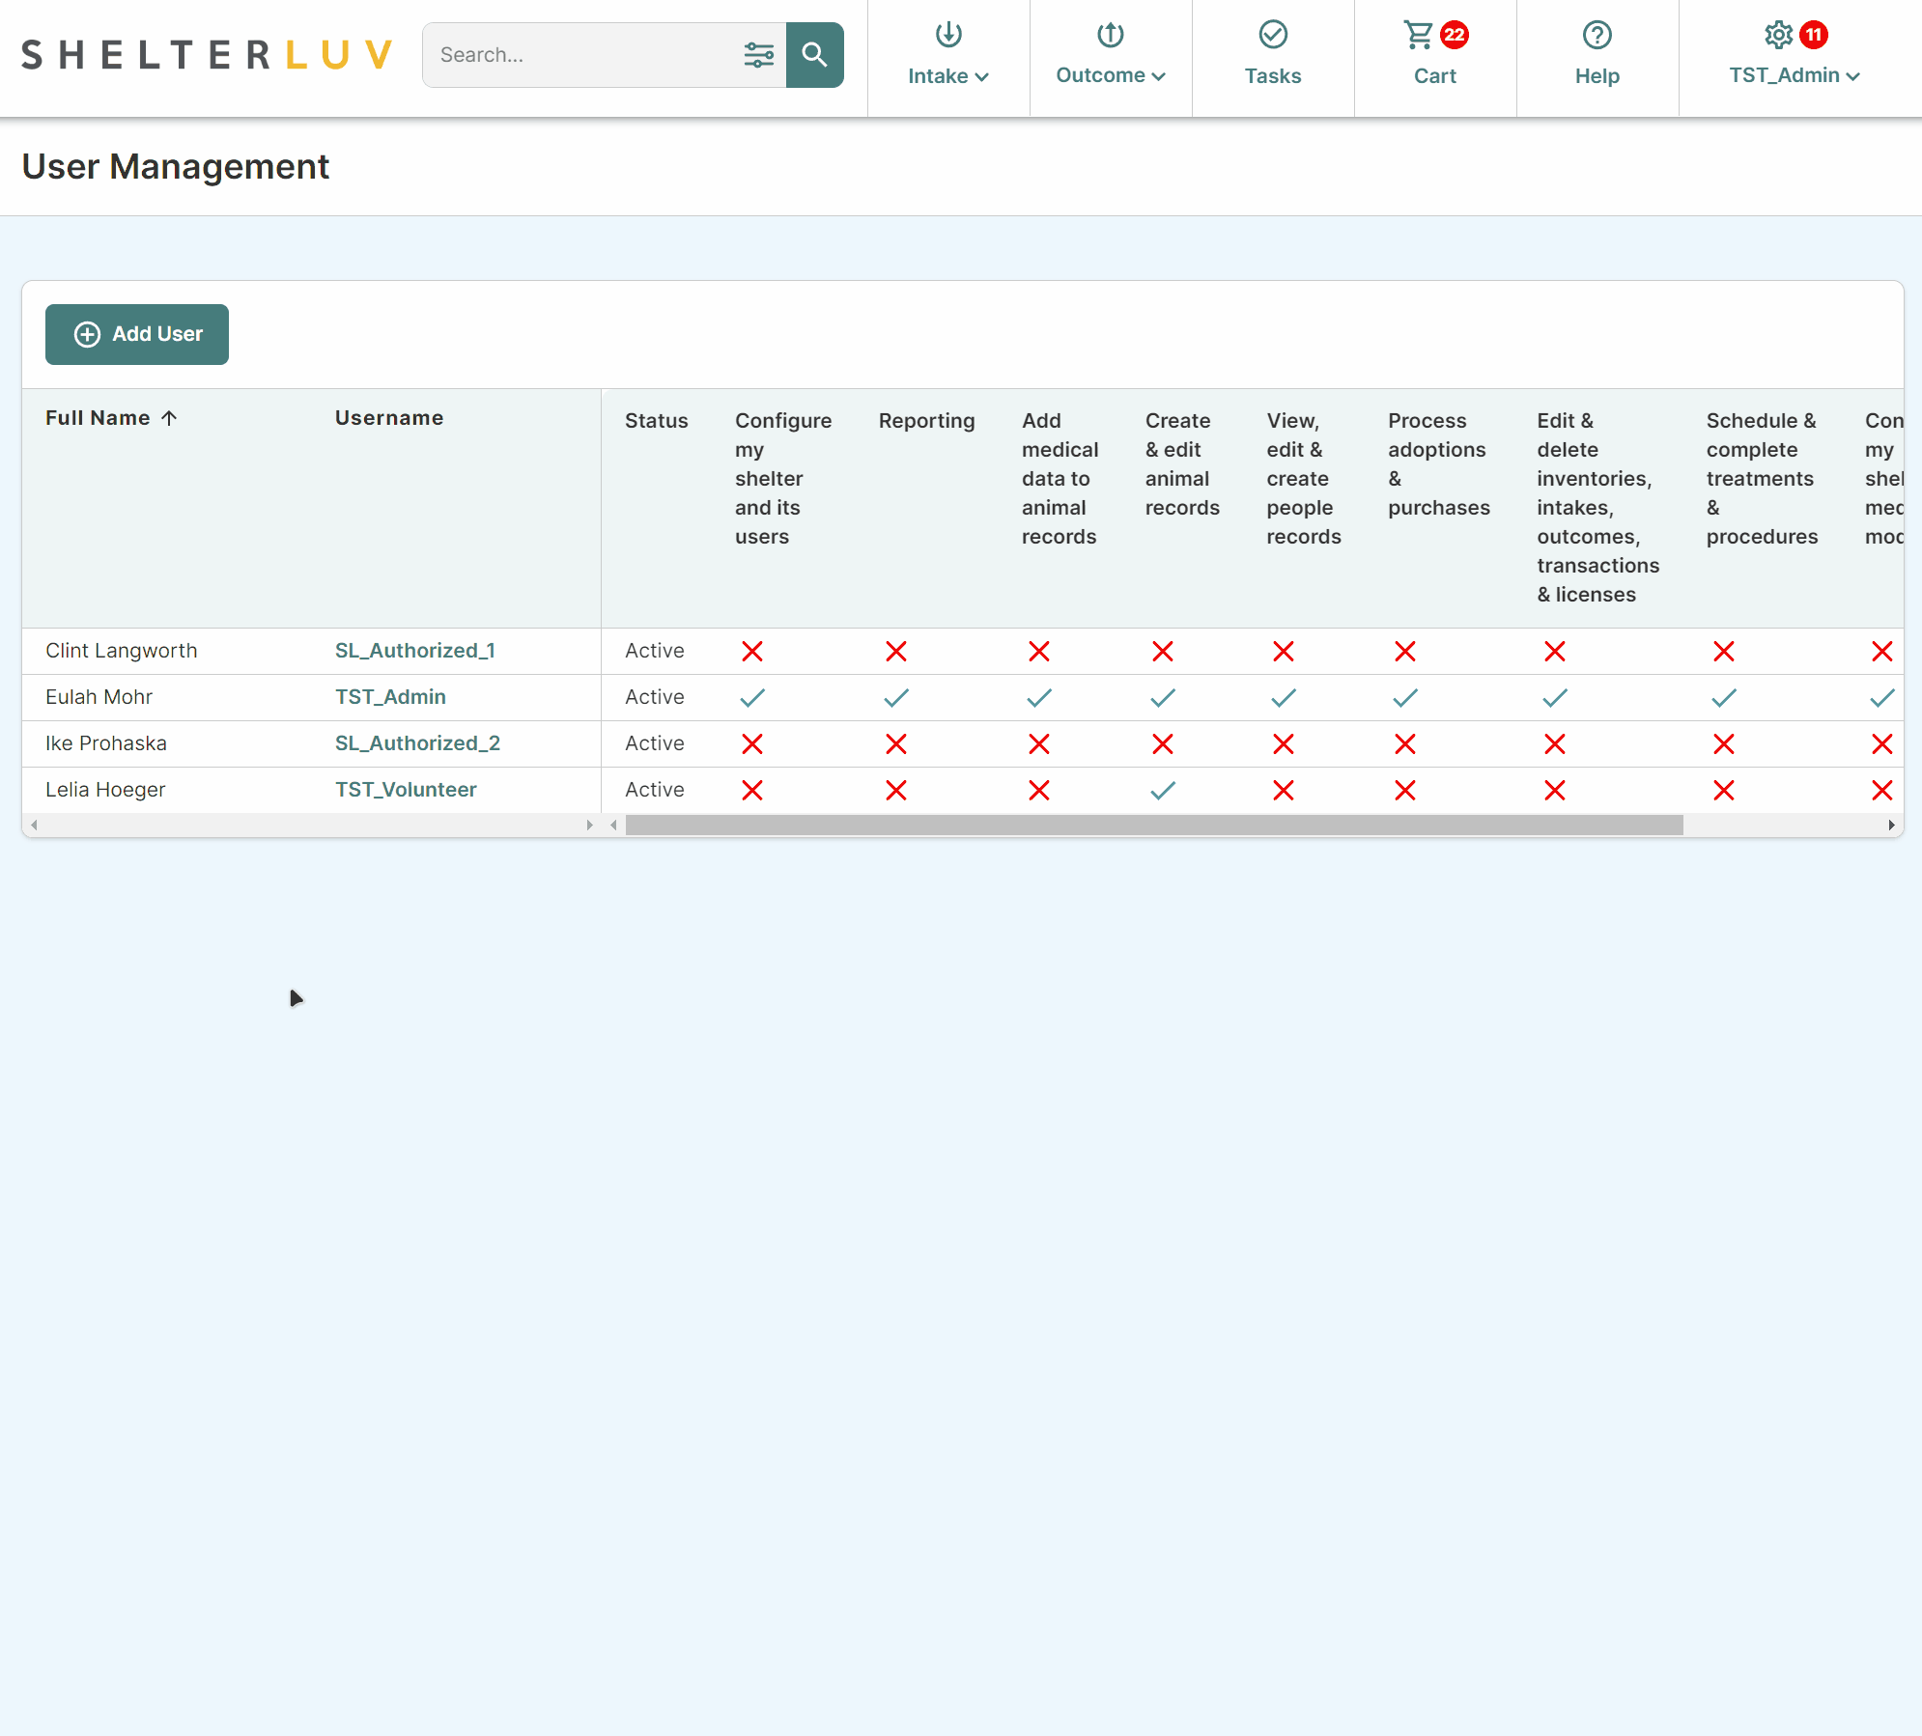Click the Outcome upload-arrow icon
This screenshot has height=1736, width=1922.
click(1111, 35)
